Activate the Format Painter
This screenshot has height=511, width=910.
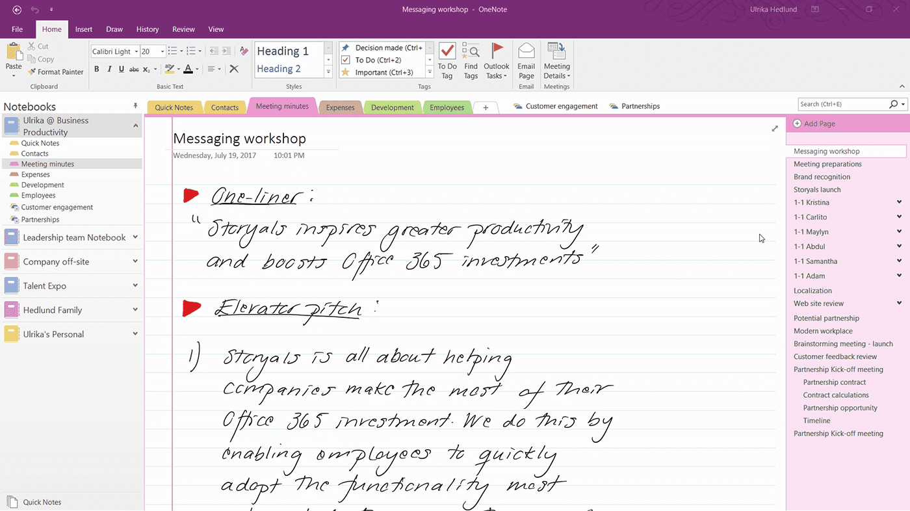point(55,72)
